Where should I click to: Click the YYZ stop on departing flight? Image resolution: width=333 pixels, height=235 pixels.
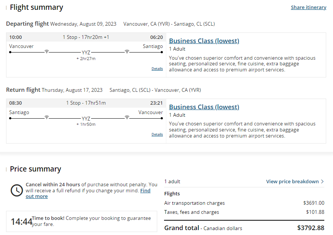point(86,53)
